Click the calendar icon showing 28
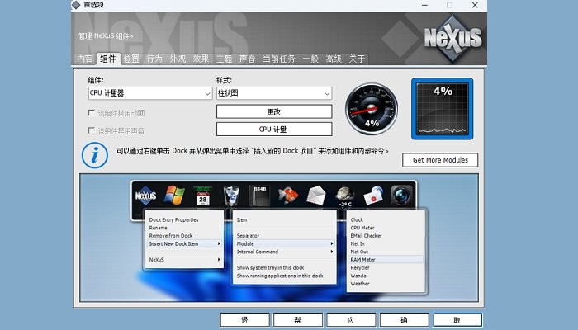 tap(203, 196)
